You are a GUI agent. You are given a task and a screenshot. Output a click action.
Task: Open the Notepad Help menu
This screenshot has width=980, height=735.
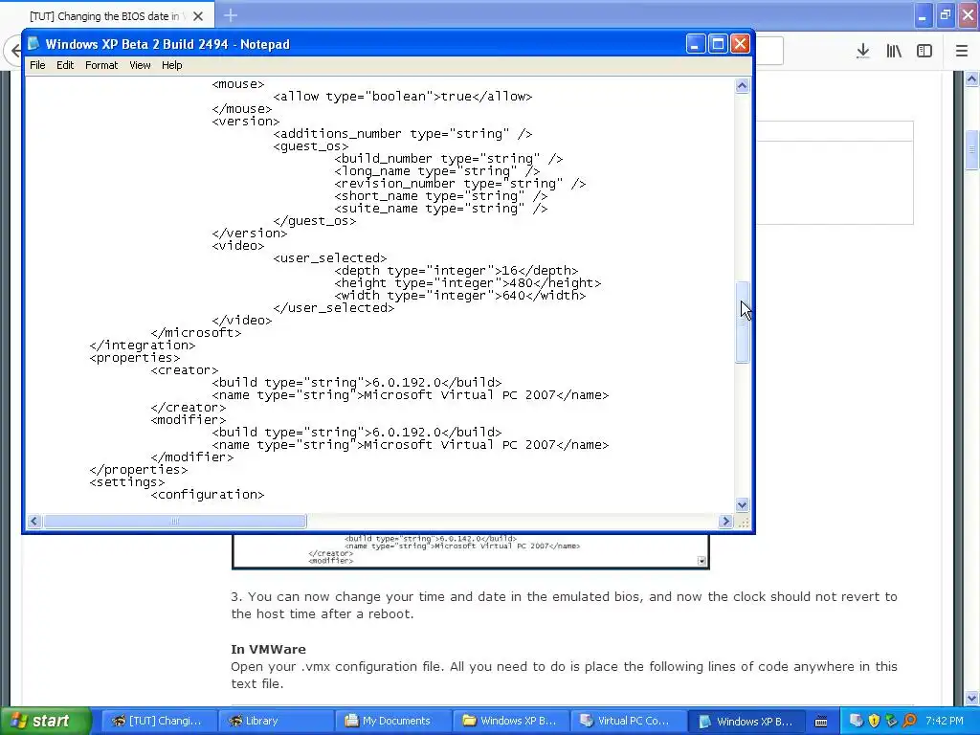coord(172,65)
